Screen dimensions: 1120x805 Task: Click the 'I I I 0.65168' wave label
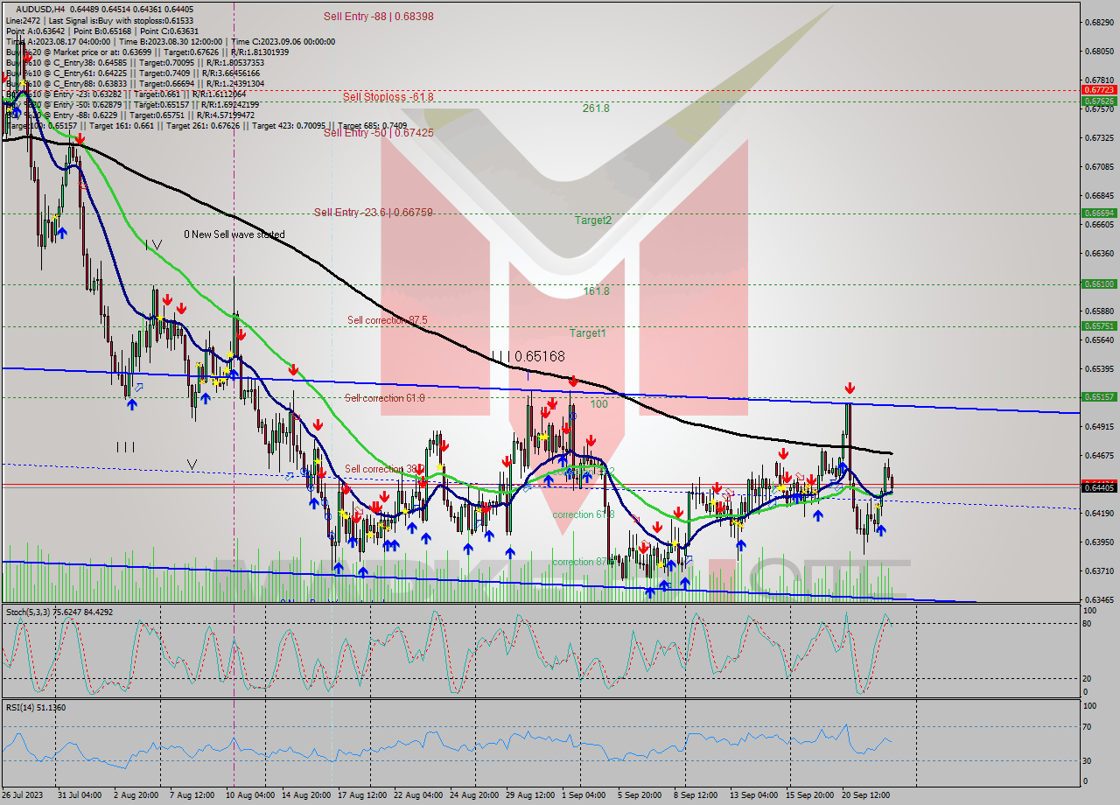[x=528, y=357]
